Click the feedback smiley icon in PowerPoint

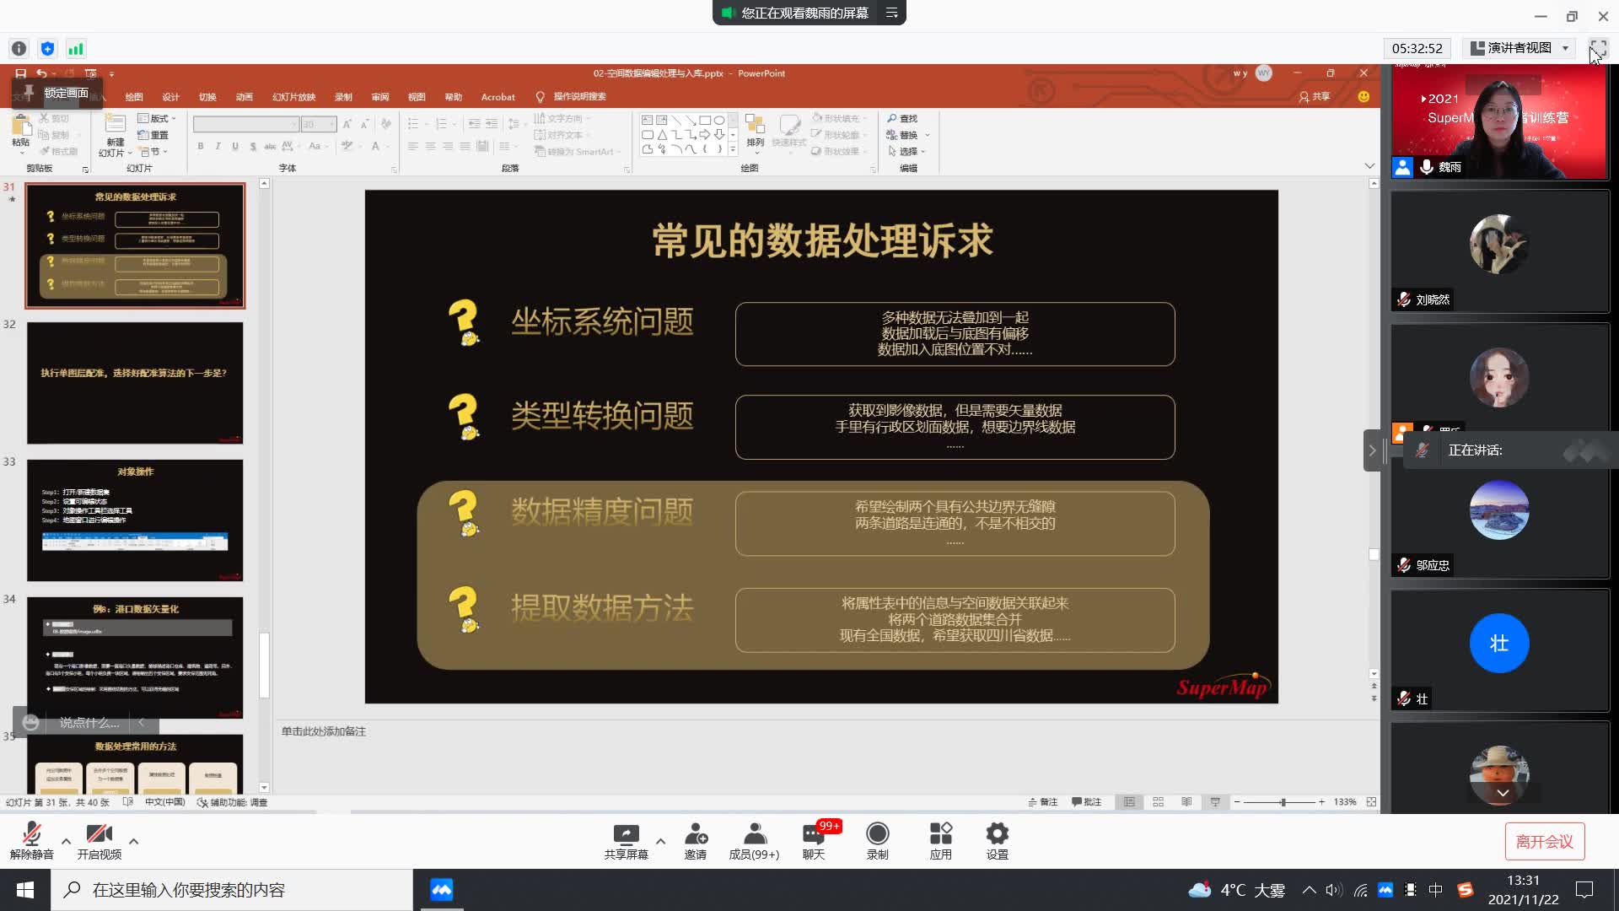click(x=1364, y=97)
